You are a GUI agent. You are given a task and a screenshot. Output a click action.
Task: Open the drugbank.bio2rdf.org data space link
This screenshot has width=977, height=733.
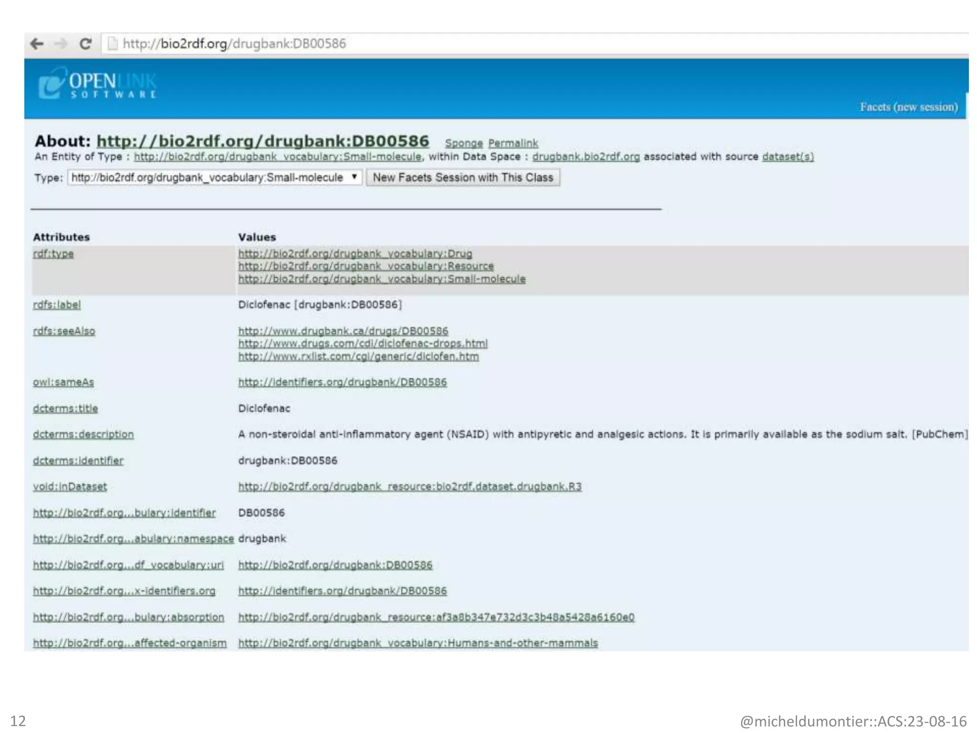585,157
